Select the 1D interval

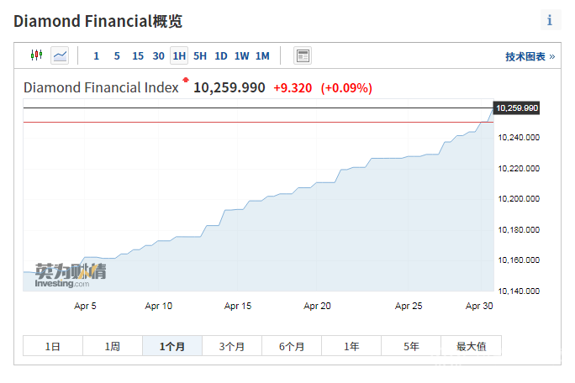tap(221, 56)
